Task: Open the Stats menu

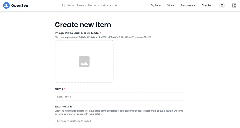Action: (x=170, y=5)
